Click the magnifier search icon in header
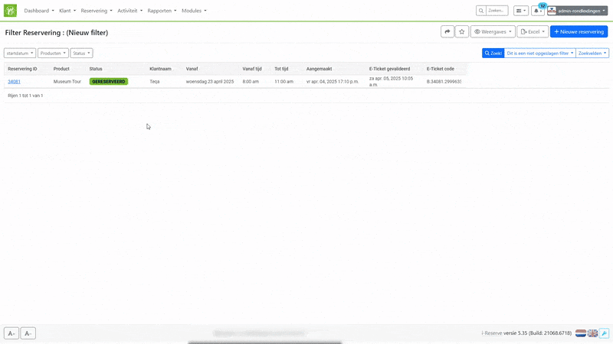Screen dimensions: 613x344 point(481,11)
